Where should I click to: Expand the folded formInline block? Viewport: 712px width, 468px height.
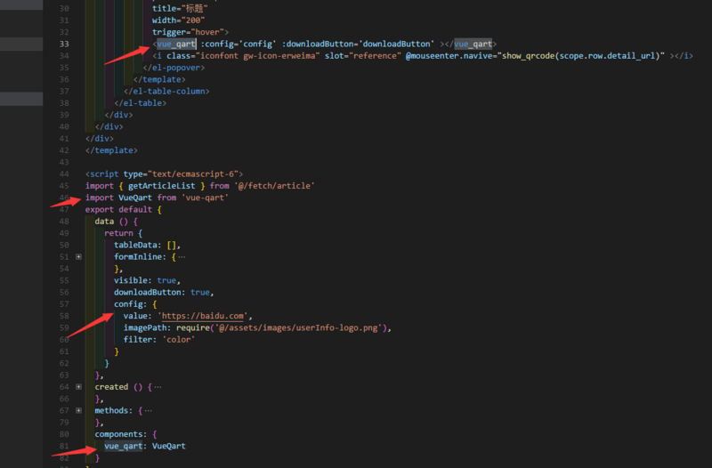point(78,257)
